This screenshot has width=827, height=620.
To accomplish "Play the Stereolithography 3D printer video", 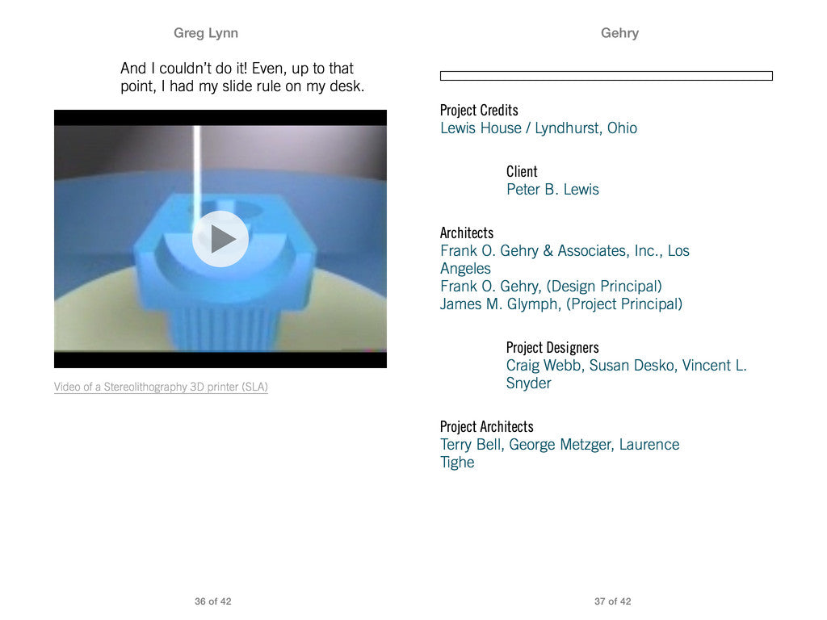I will click(220, 239).
